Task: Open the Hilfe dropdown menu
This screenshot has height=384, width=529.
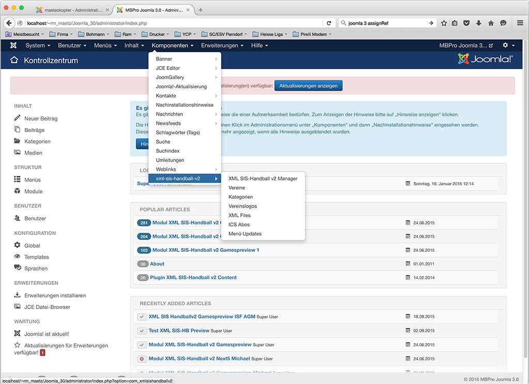Action: (x=259, y=45)
